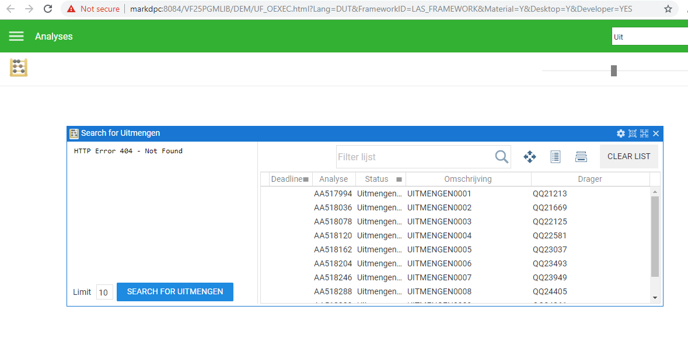Select row AA518288
This screenshot has height=338, width=688.
[x=455, y=291]
